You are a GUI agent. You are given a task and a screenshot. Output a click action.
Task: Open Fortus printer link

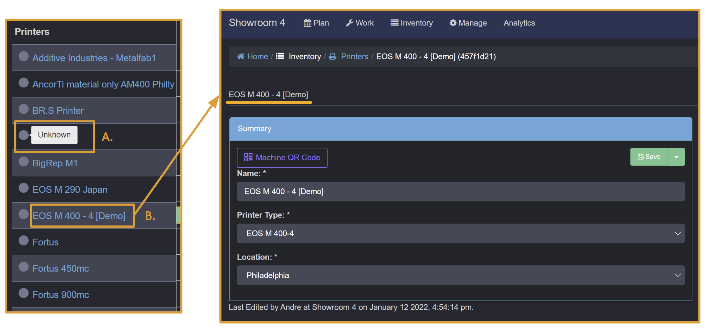46,242
